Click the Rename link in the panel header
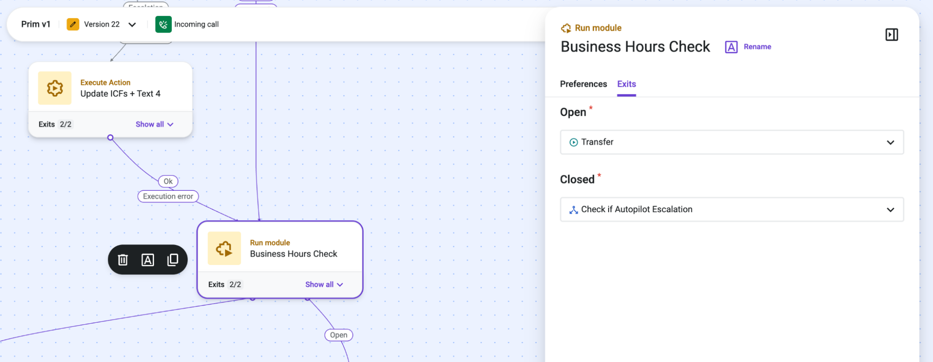This screenshot has height=362, width=933. click(x=758, y=47)
